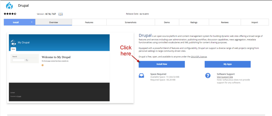Open the Features tab

click(89, 22)
